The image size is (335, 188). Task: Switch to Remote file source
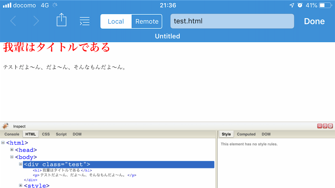point(147,21)
